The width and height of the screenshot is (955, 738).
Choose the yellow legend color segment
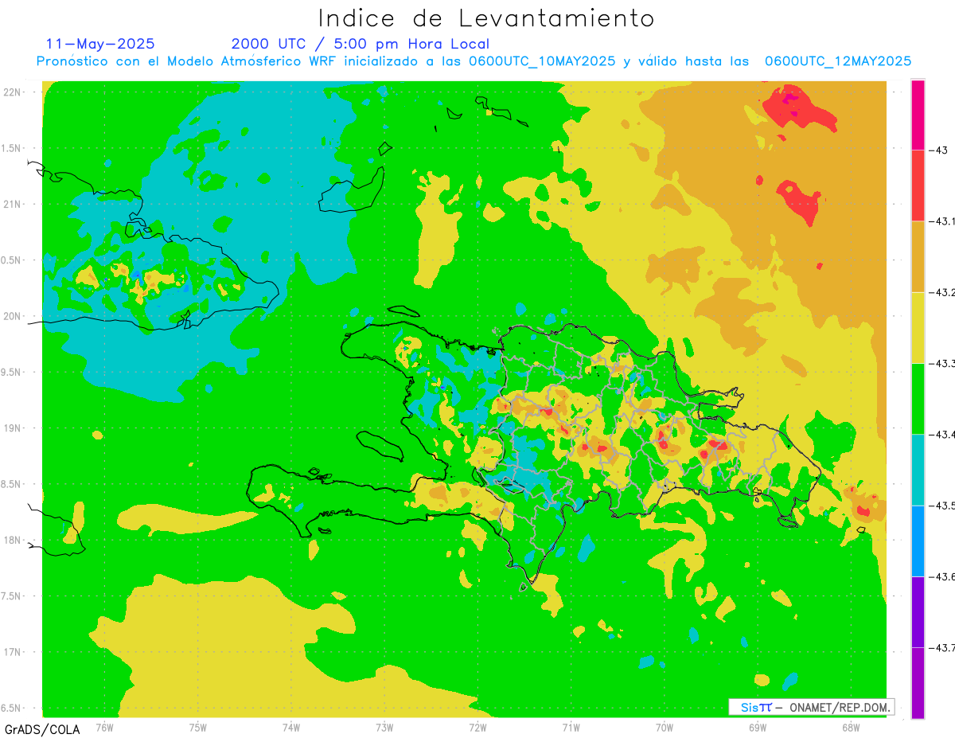pyautogui.click(x=918, y=327)
